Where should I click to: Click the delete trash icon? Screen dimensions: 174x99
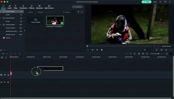pyautogui.click(x=11, y=54)
